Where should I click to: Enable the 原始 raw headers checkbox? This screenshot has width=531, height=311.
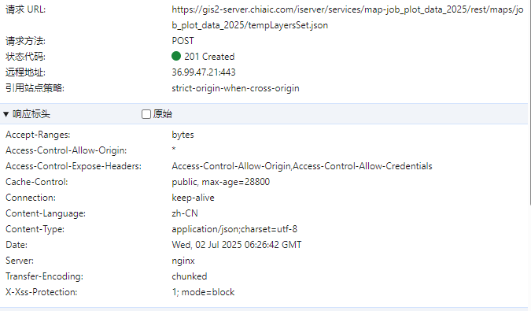(146, 114)
